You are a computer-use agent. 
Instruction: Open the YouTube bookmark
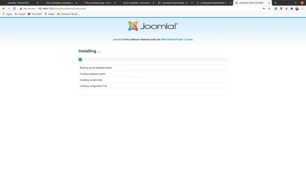point(35,14)
